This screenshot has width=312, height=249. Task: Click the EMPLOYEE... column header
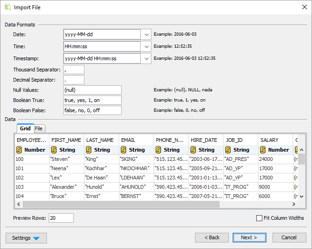[x=32, y=140]
